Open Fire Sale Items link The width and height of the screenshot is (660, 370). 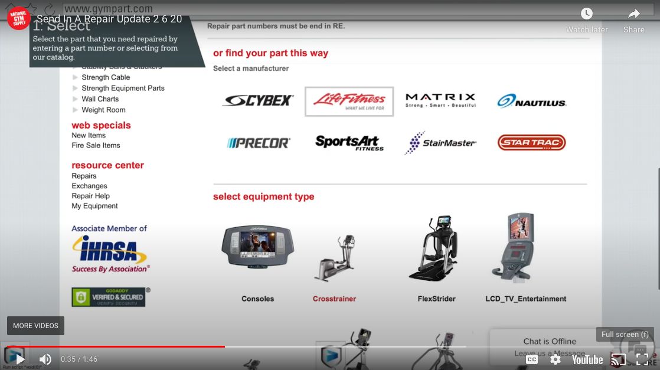point(96,146)
